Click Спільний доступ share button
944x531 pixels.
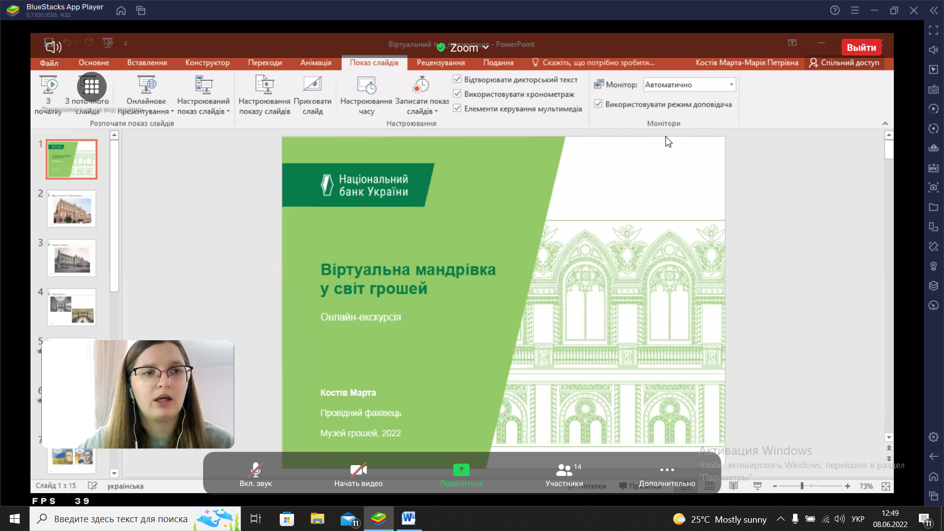coord(845,63)
